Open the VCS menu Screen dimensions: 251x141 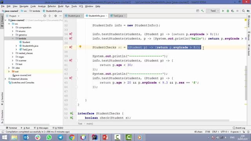(81, 6)
